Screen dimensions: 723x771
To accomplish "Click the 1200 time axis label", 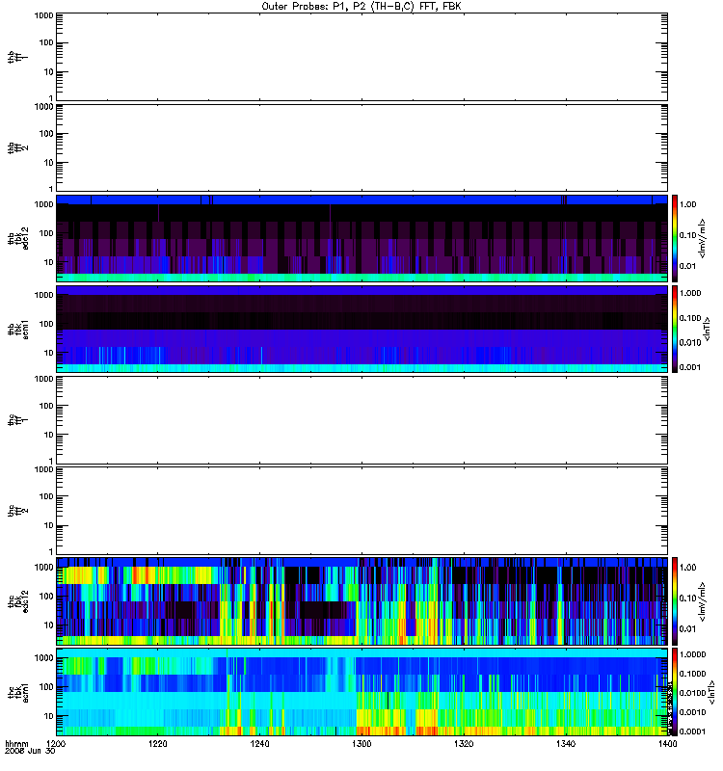I will pos(56,744).
